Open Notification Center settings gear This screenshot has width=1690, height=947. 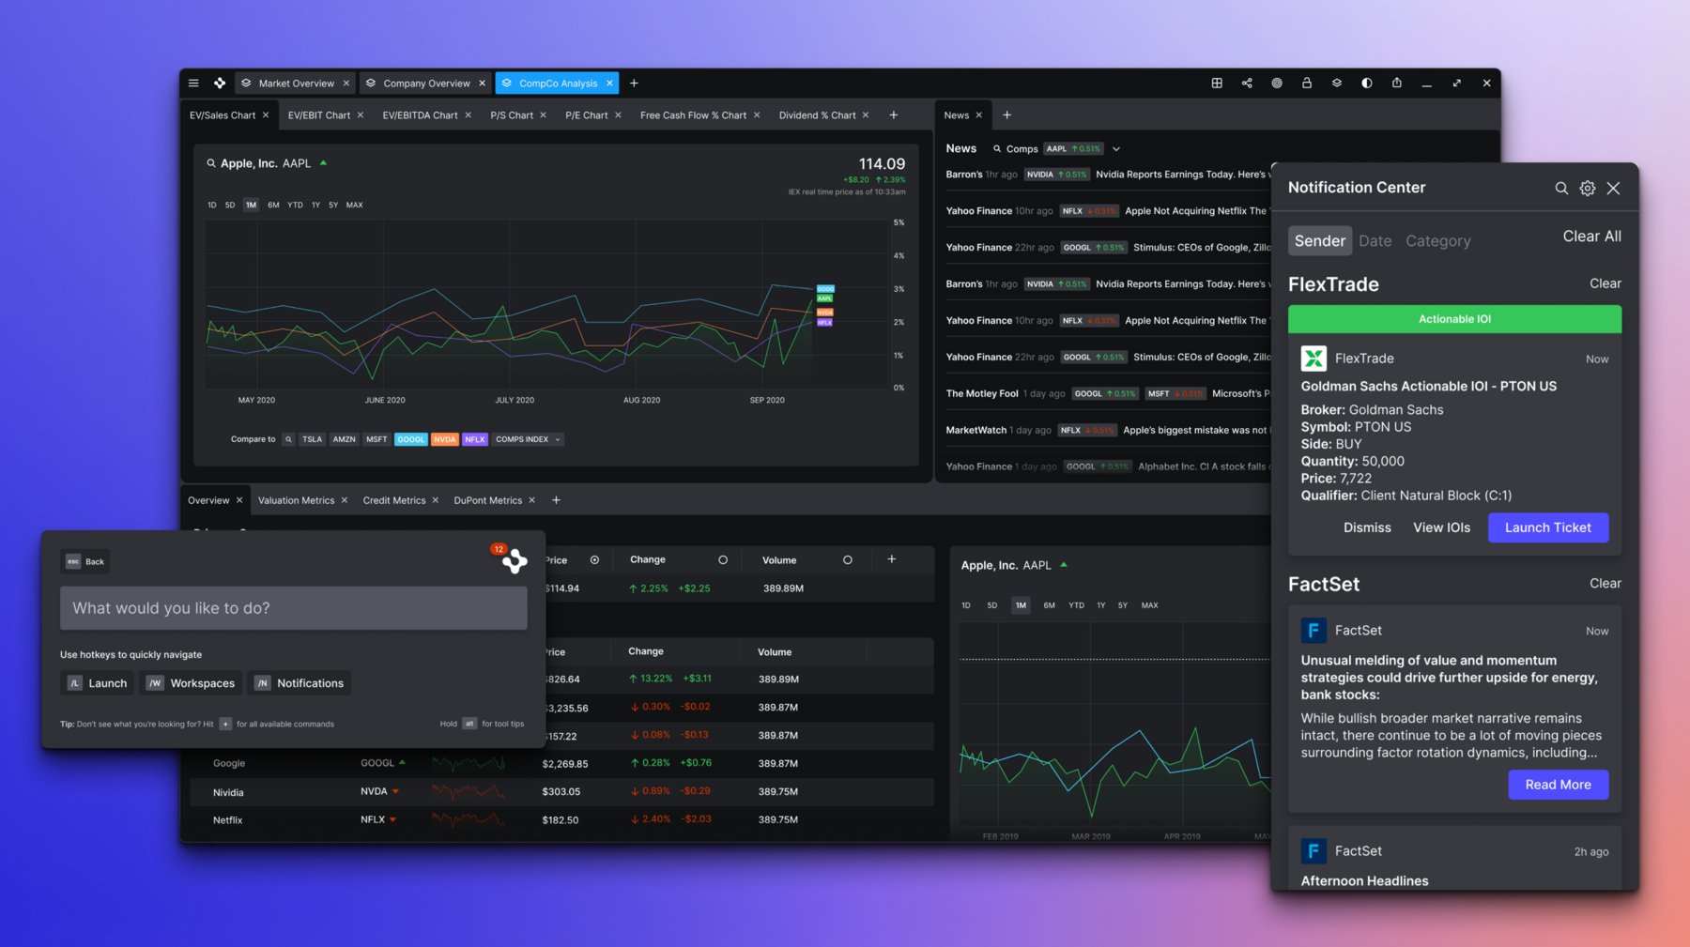(1588, 188)
